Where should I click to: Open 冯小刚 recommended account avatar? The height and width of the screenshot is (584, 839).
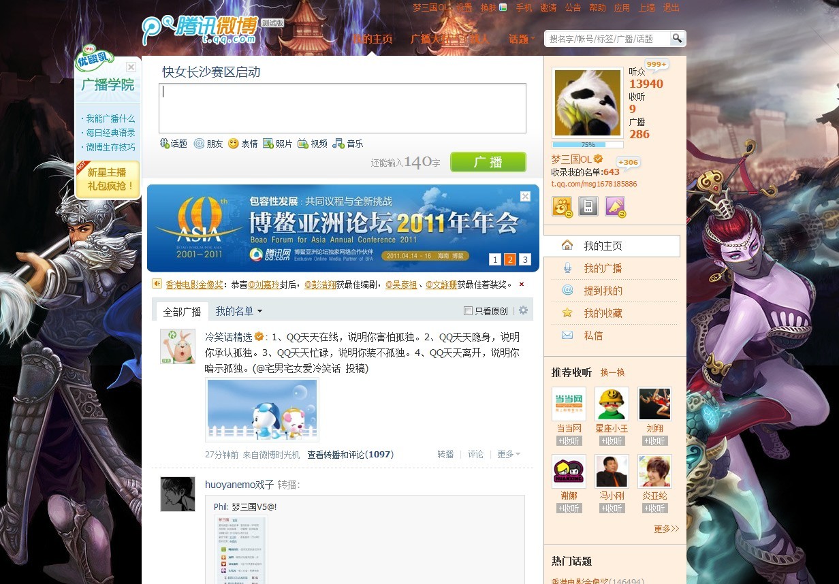pos(612,471)
